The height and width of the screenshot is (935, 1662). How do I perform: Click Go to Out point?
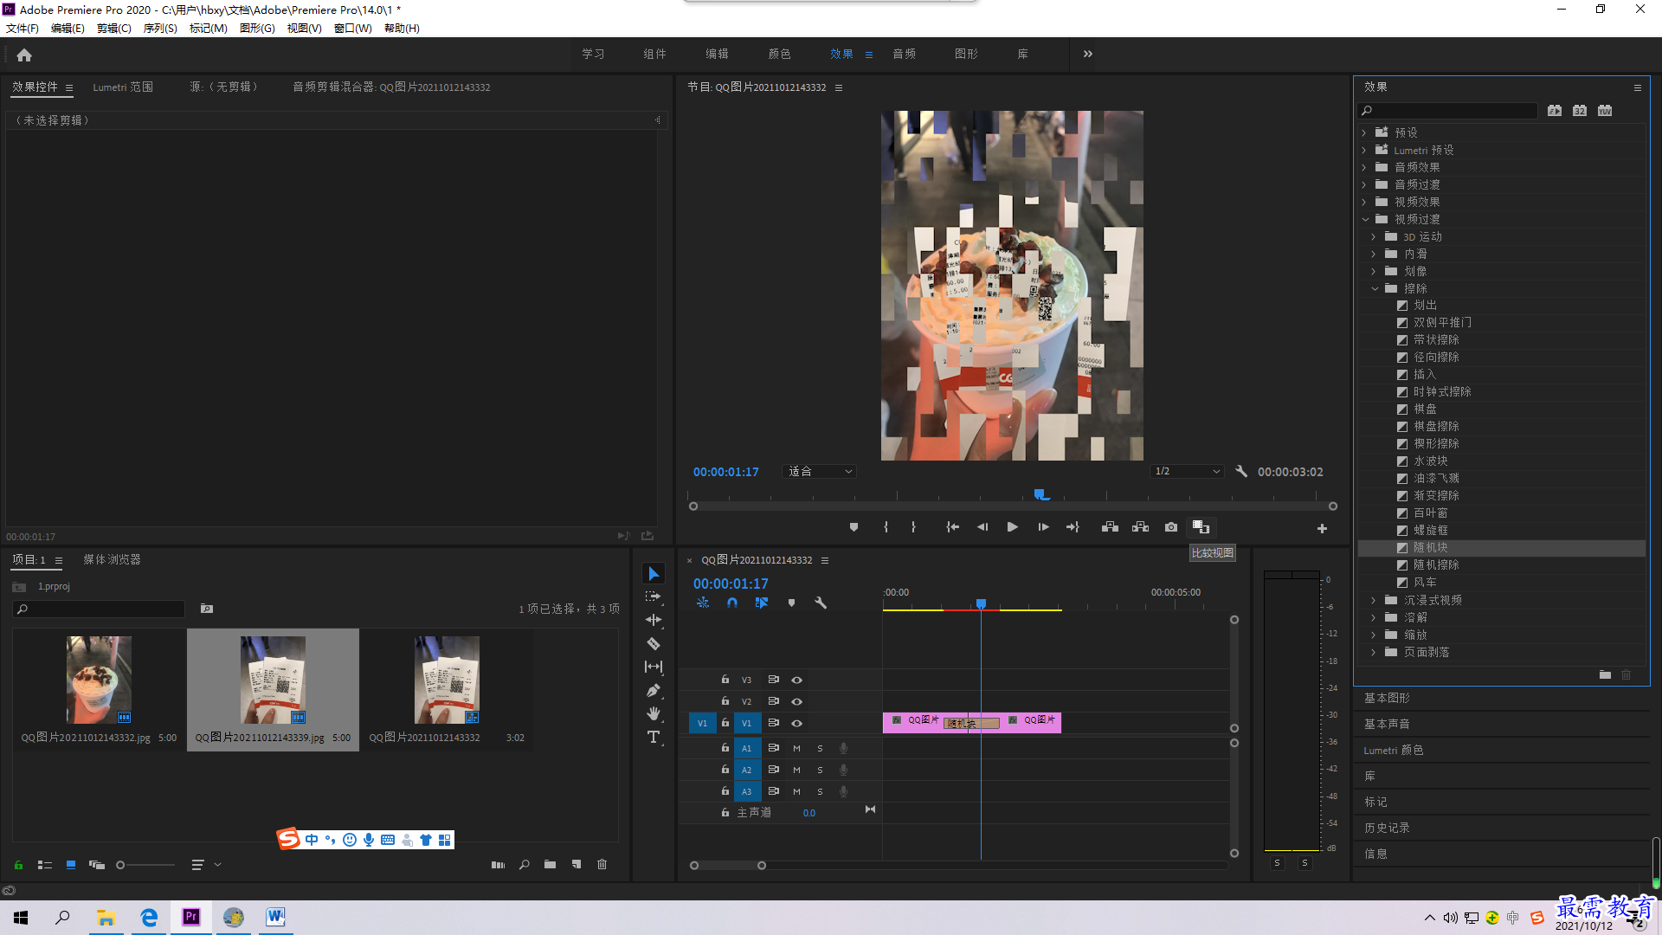[1073, 527]
